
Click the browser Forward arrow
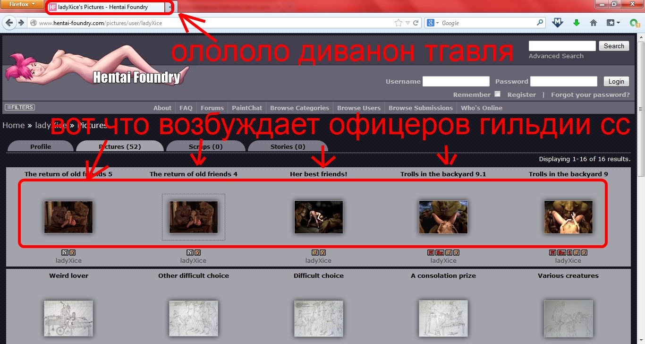coord(21,23)
